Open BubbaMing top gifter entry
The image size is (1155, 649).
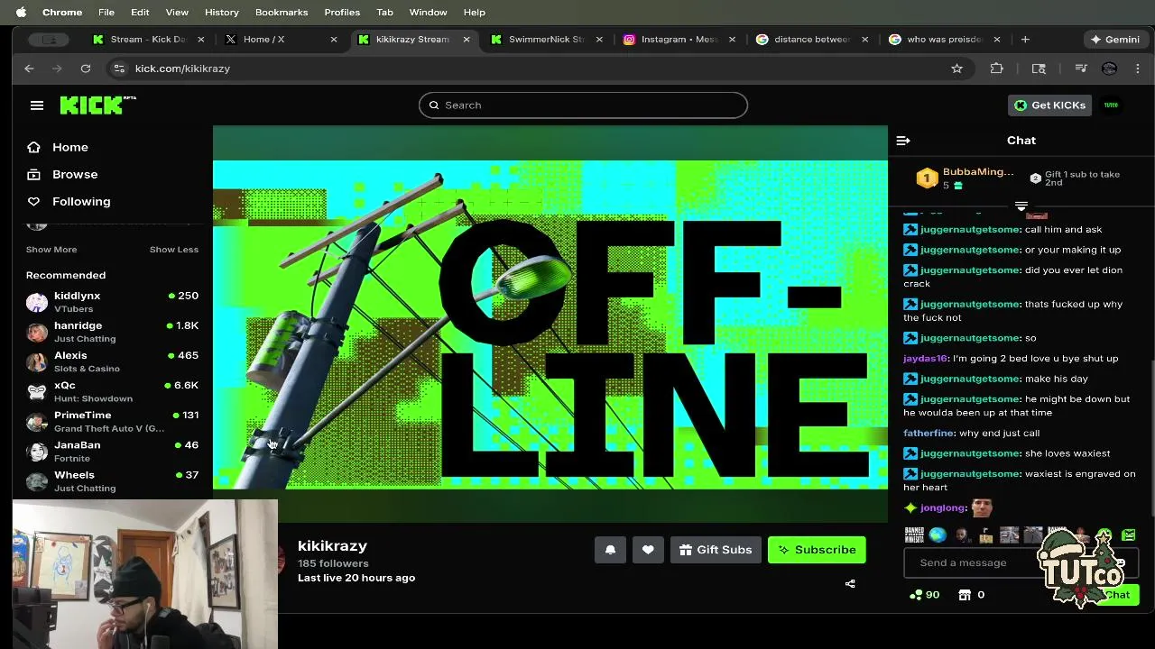click(966, 178)
